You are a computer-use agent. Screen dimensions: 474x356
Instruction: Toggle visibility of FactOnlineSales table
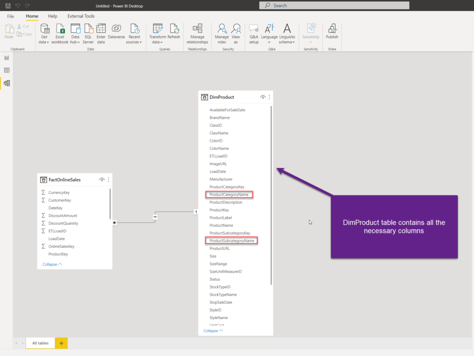coord(102,180)
